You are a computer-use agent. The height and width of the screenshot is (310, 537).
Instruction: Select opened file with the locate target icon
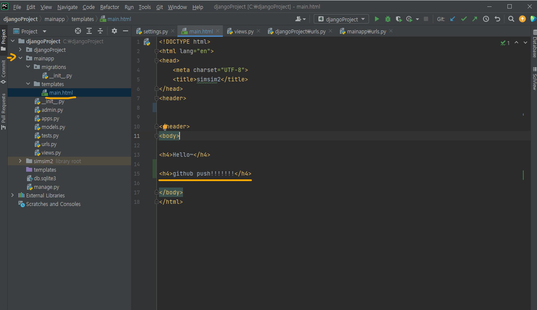[x=78, y=31]
